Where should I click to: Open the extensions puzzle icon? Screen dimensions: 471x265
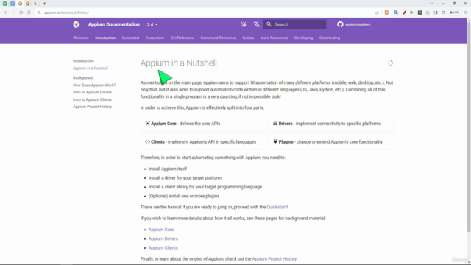428,13
